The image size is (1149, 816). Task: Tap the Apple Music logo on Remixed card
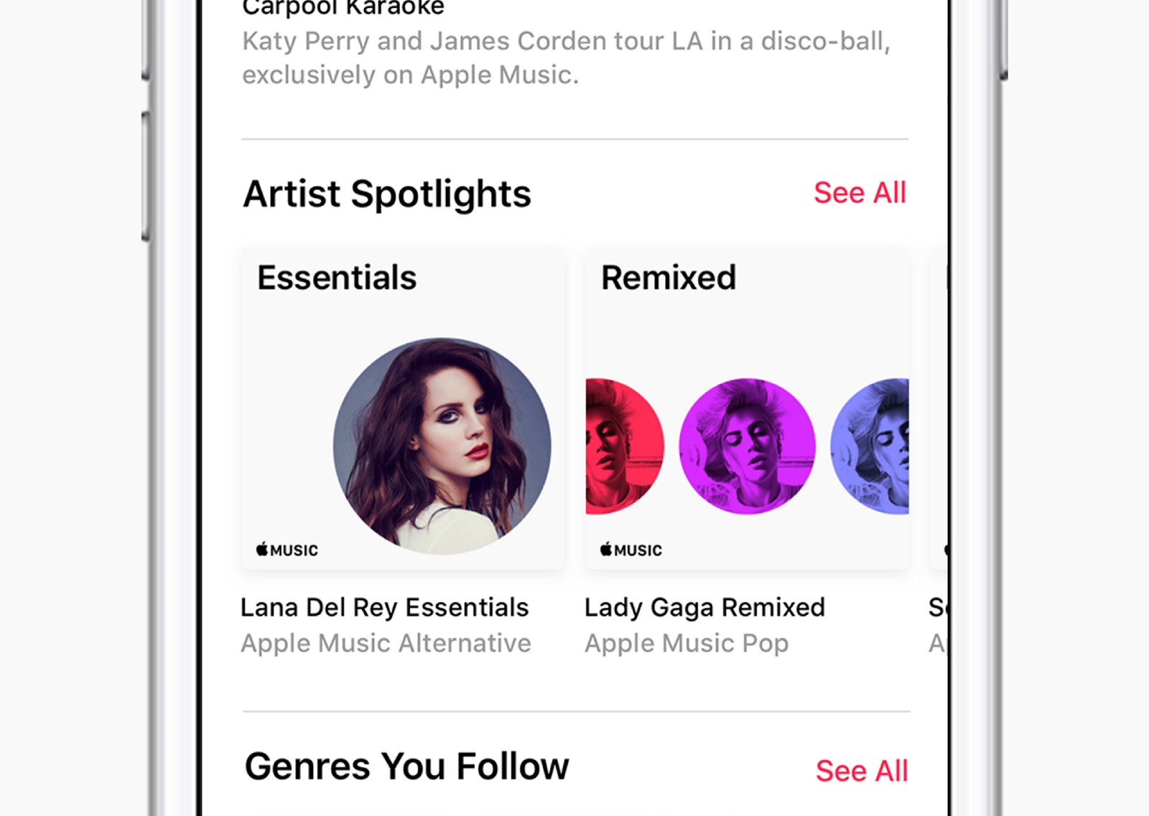click(x=631, y=550)
